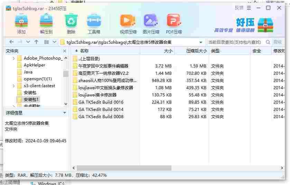Select loujiawei中文版换头象修改器 folder row
Image resolution: width=290 pixels, height=185 pixels.
[x=178, y=88]
